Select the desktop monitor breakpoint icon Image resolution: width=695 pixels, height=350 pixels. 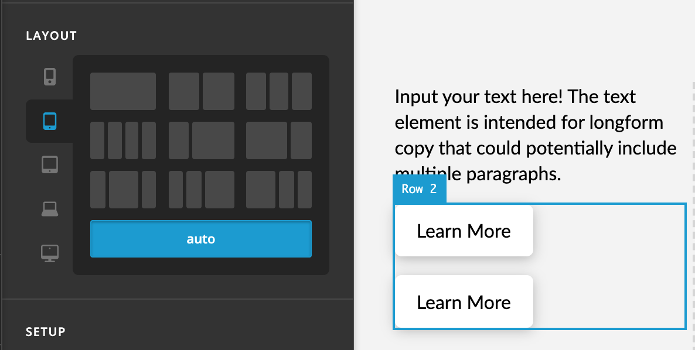pos(50,253)
